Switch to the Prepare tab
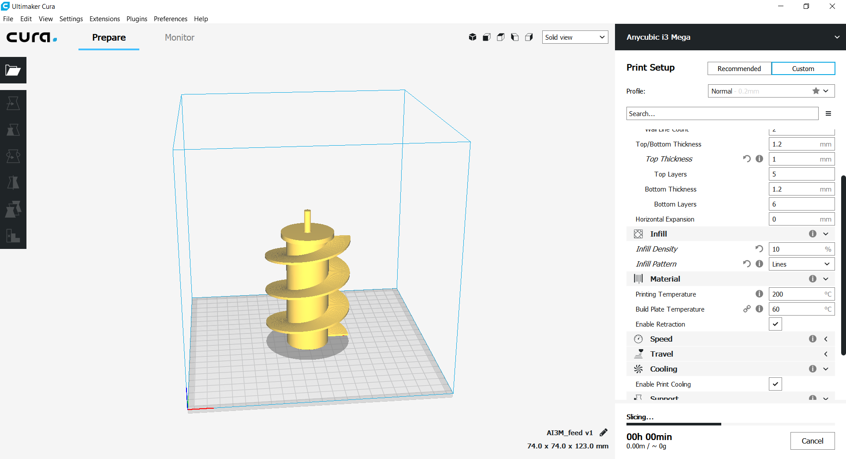This screenshot has height=459, width=846. pyautogui.click(x=109, y=38)
